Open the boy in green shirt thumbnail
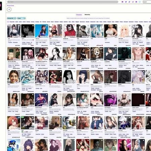This screenshot has width=151, height=151. pyautogui.click(x=14, y=54)
